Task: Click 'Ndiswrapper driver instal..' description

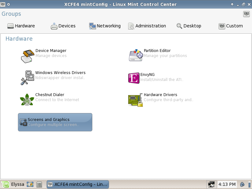Action: (x=60, y=78)
